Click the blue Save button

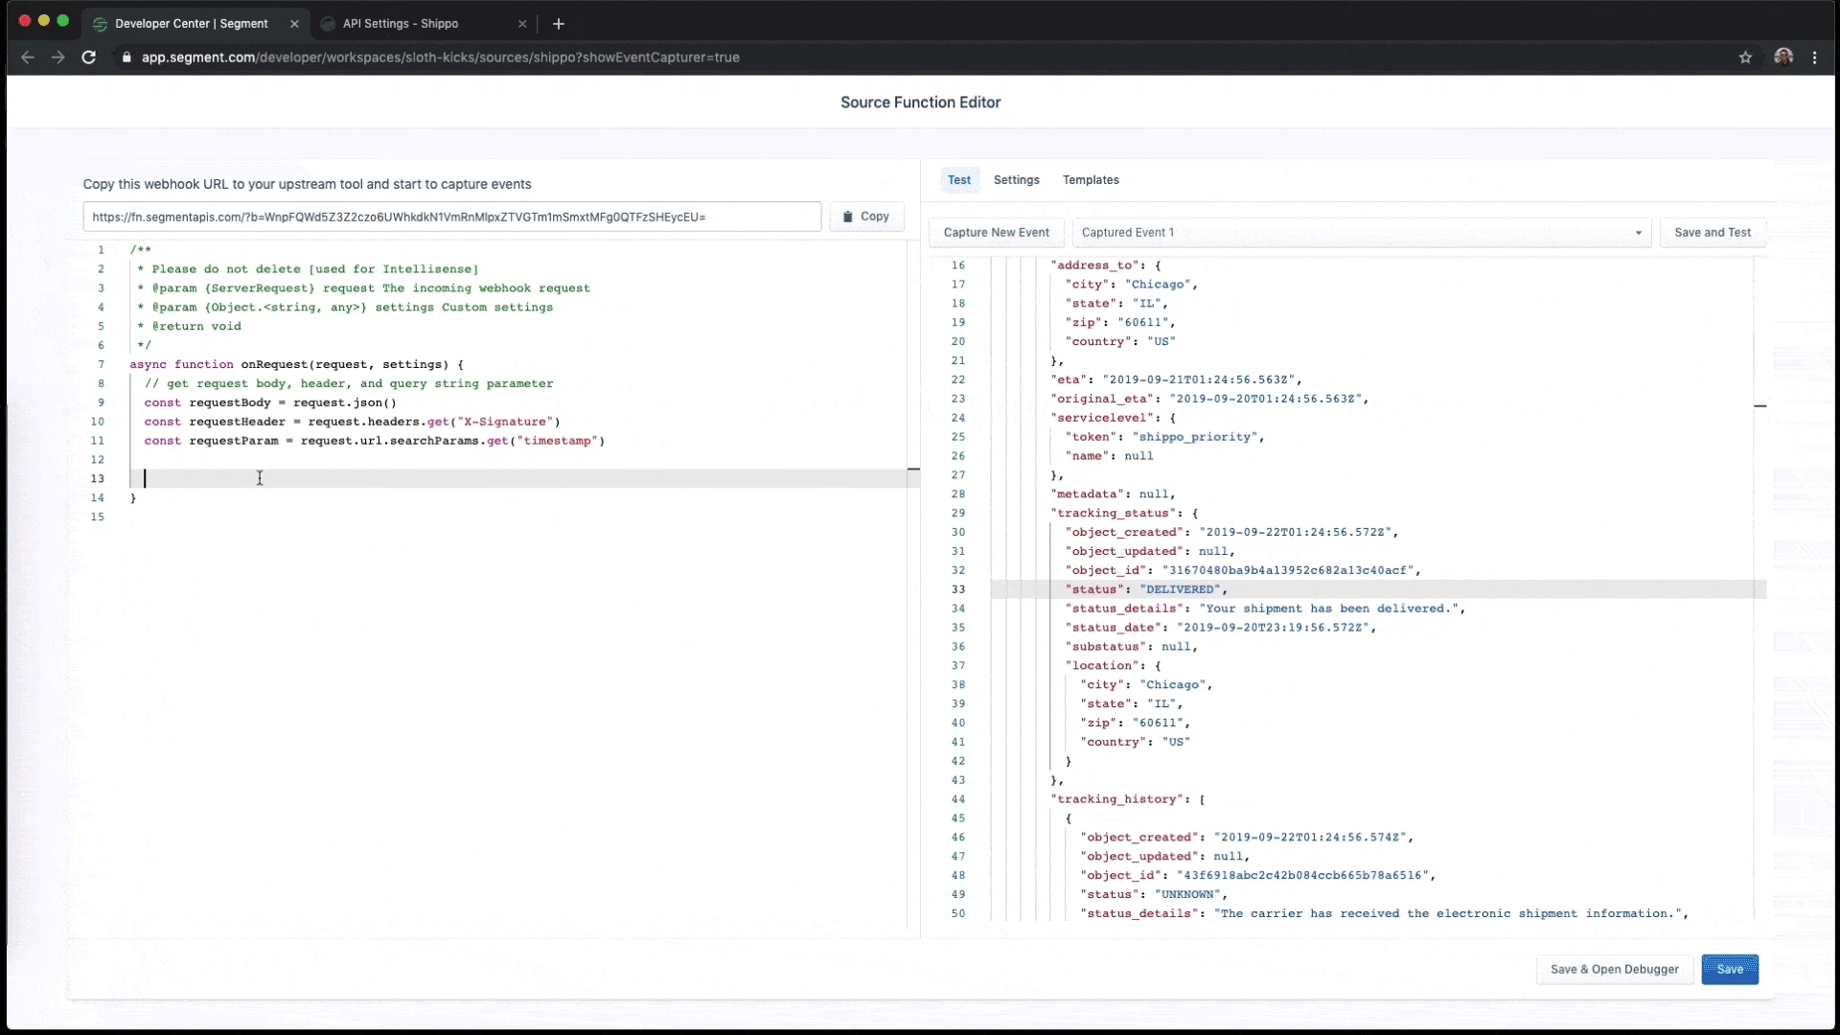pos(1729,970)
